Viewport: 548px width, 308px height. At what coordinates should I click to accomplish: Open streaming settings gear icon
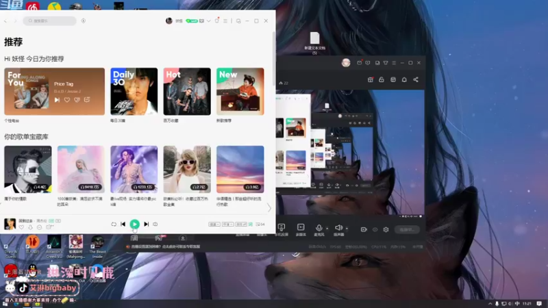pos(386,229)
